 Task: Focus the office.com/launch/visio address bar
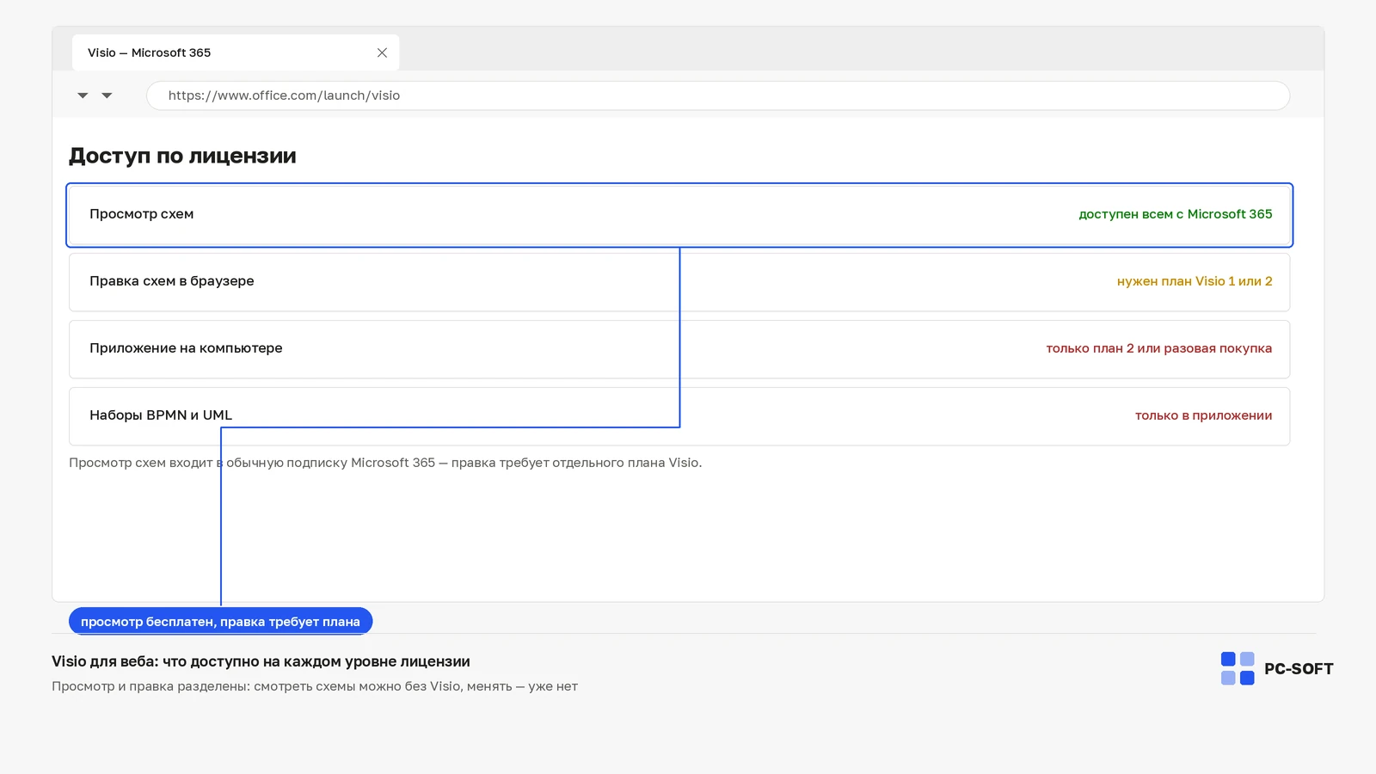click(718, 95)
